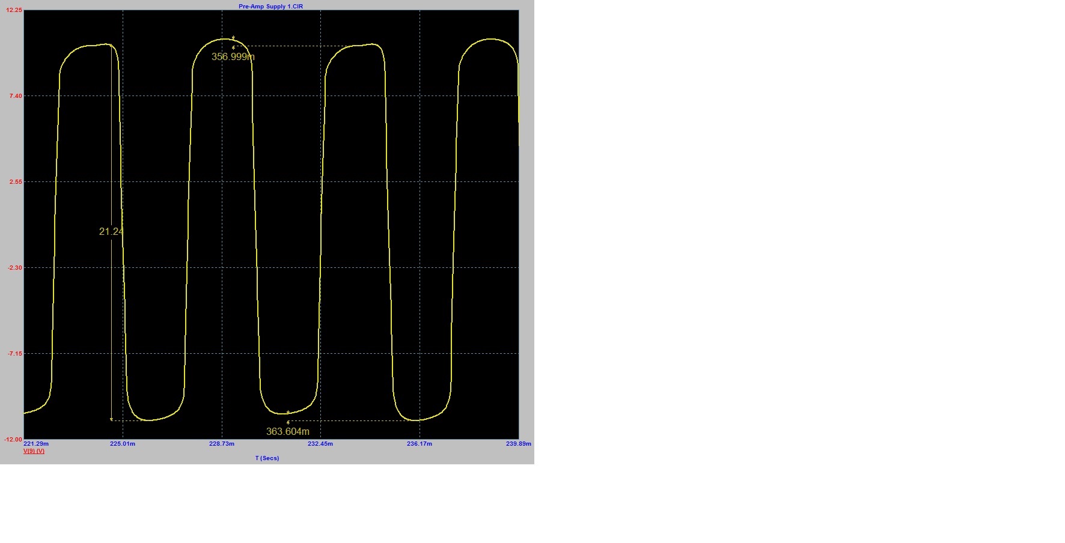Click the -7.15 y-axis tick label
The width and height of the screenshot is (1065, 543).
pyautogui.click(x=15, y=354)
